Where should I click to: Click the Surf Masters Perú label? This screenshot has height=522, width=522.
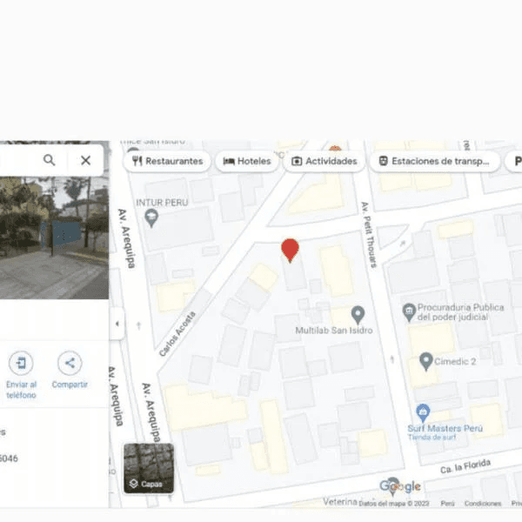click(x=445, y=428)
